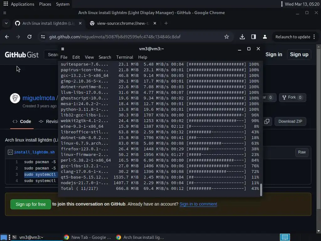The image size is (321, 241).
Task: Open the Applications grid icon in top panel
Action: [x=6, y=4]
